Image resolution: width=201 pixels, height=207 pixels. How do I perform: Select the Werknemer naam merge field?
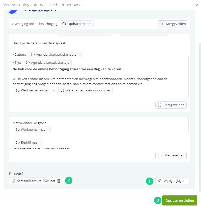tap(32, 130)
